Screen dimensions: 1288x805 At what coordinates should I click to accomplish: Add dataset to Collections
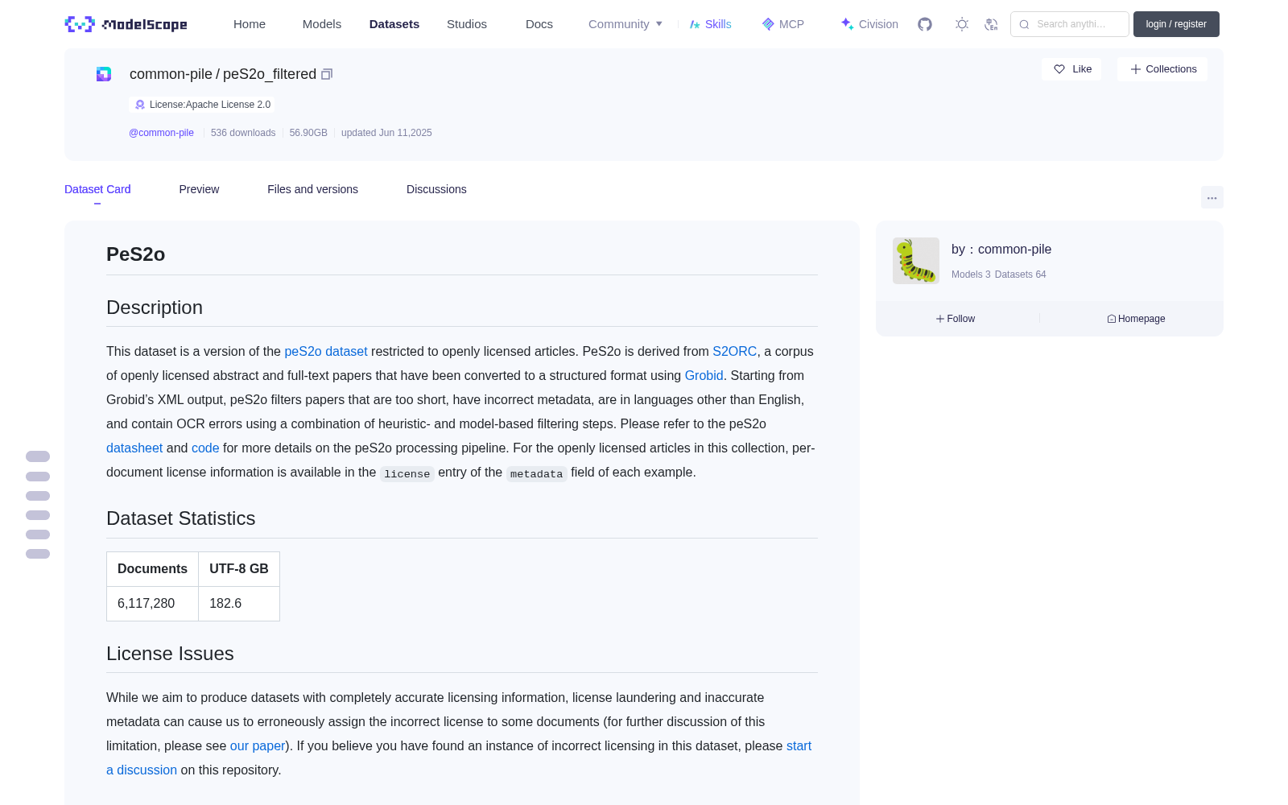pyautogui.click(x=1162, y=69)
